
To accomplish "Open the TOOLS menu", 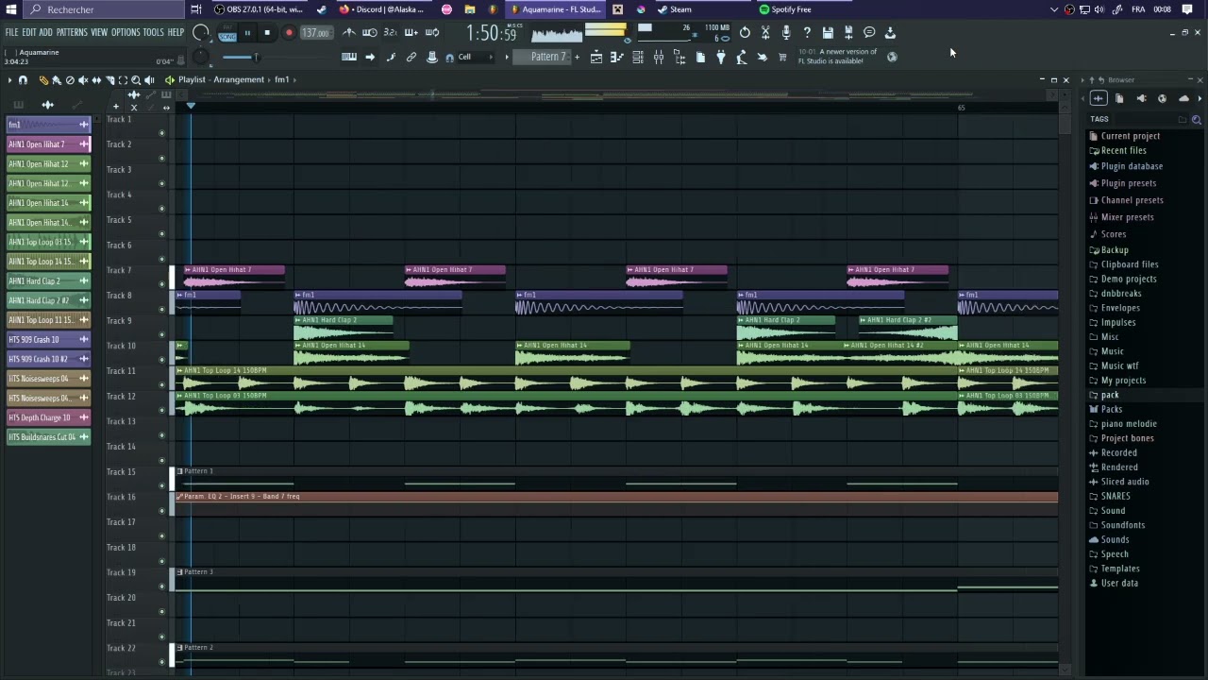I will point(153,32).
